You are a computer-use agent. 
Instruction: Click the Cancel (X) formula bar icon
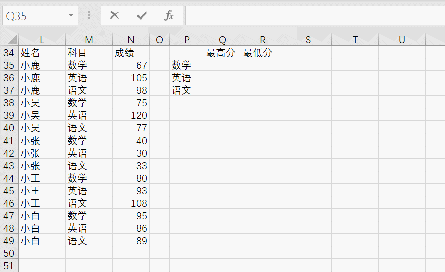pyautogui.click(x=115, y=15)
